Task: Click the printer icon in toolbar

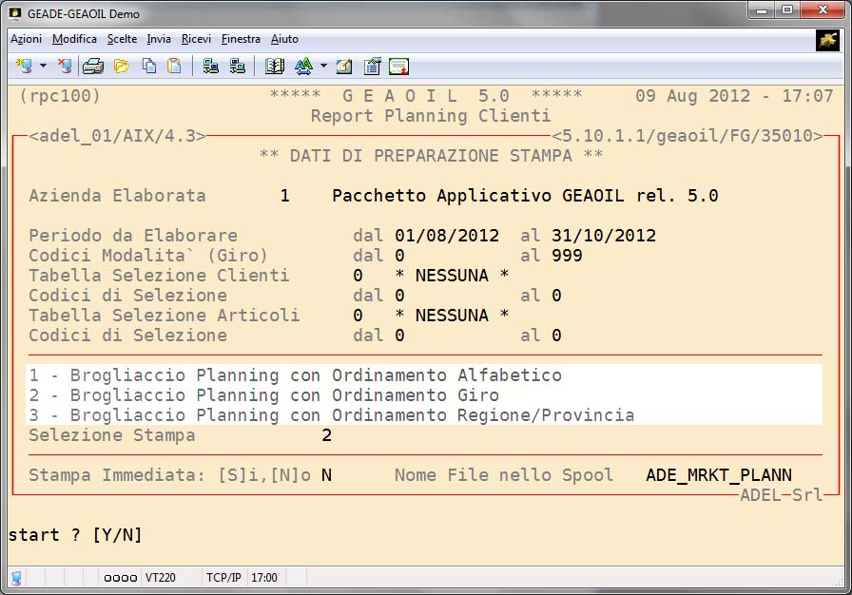Action: pos(93,67)
